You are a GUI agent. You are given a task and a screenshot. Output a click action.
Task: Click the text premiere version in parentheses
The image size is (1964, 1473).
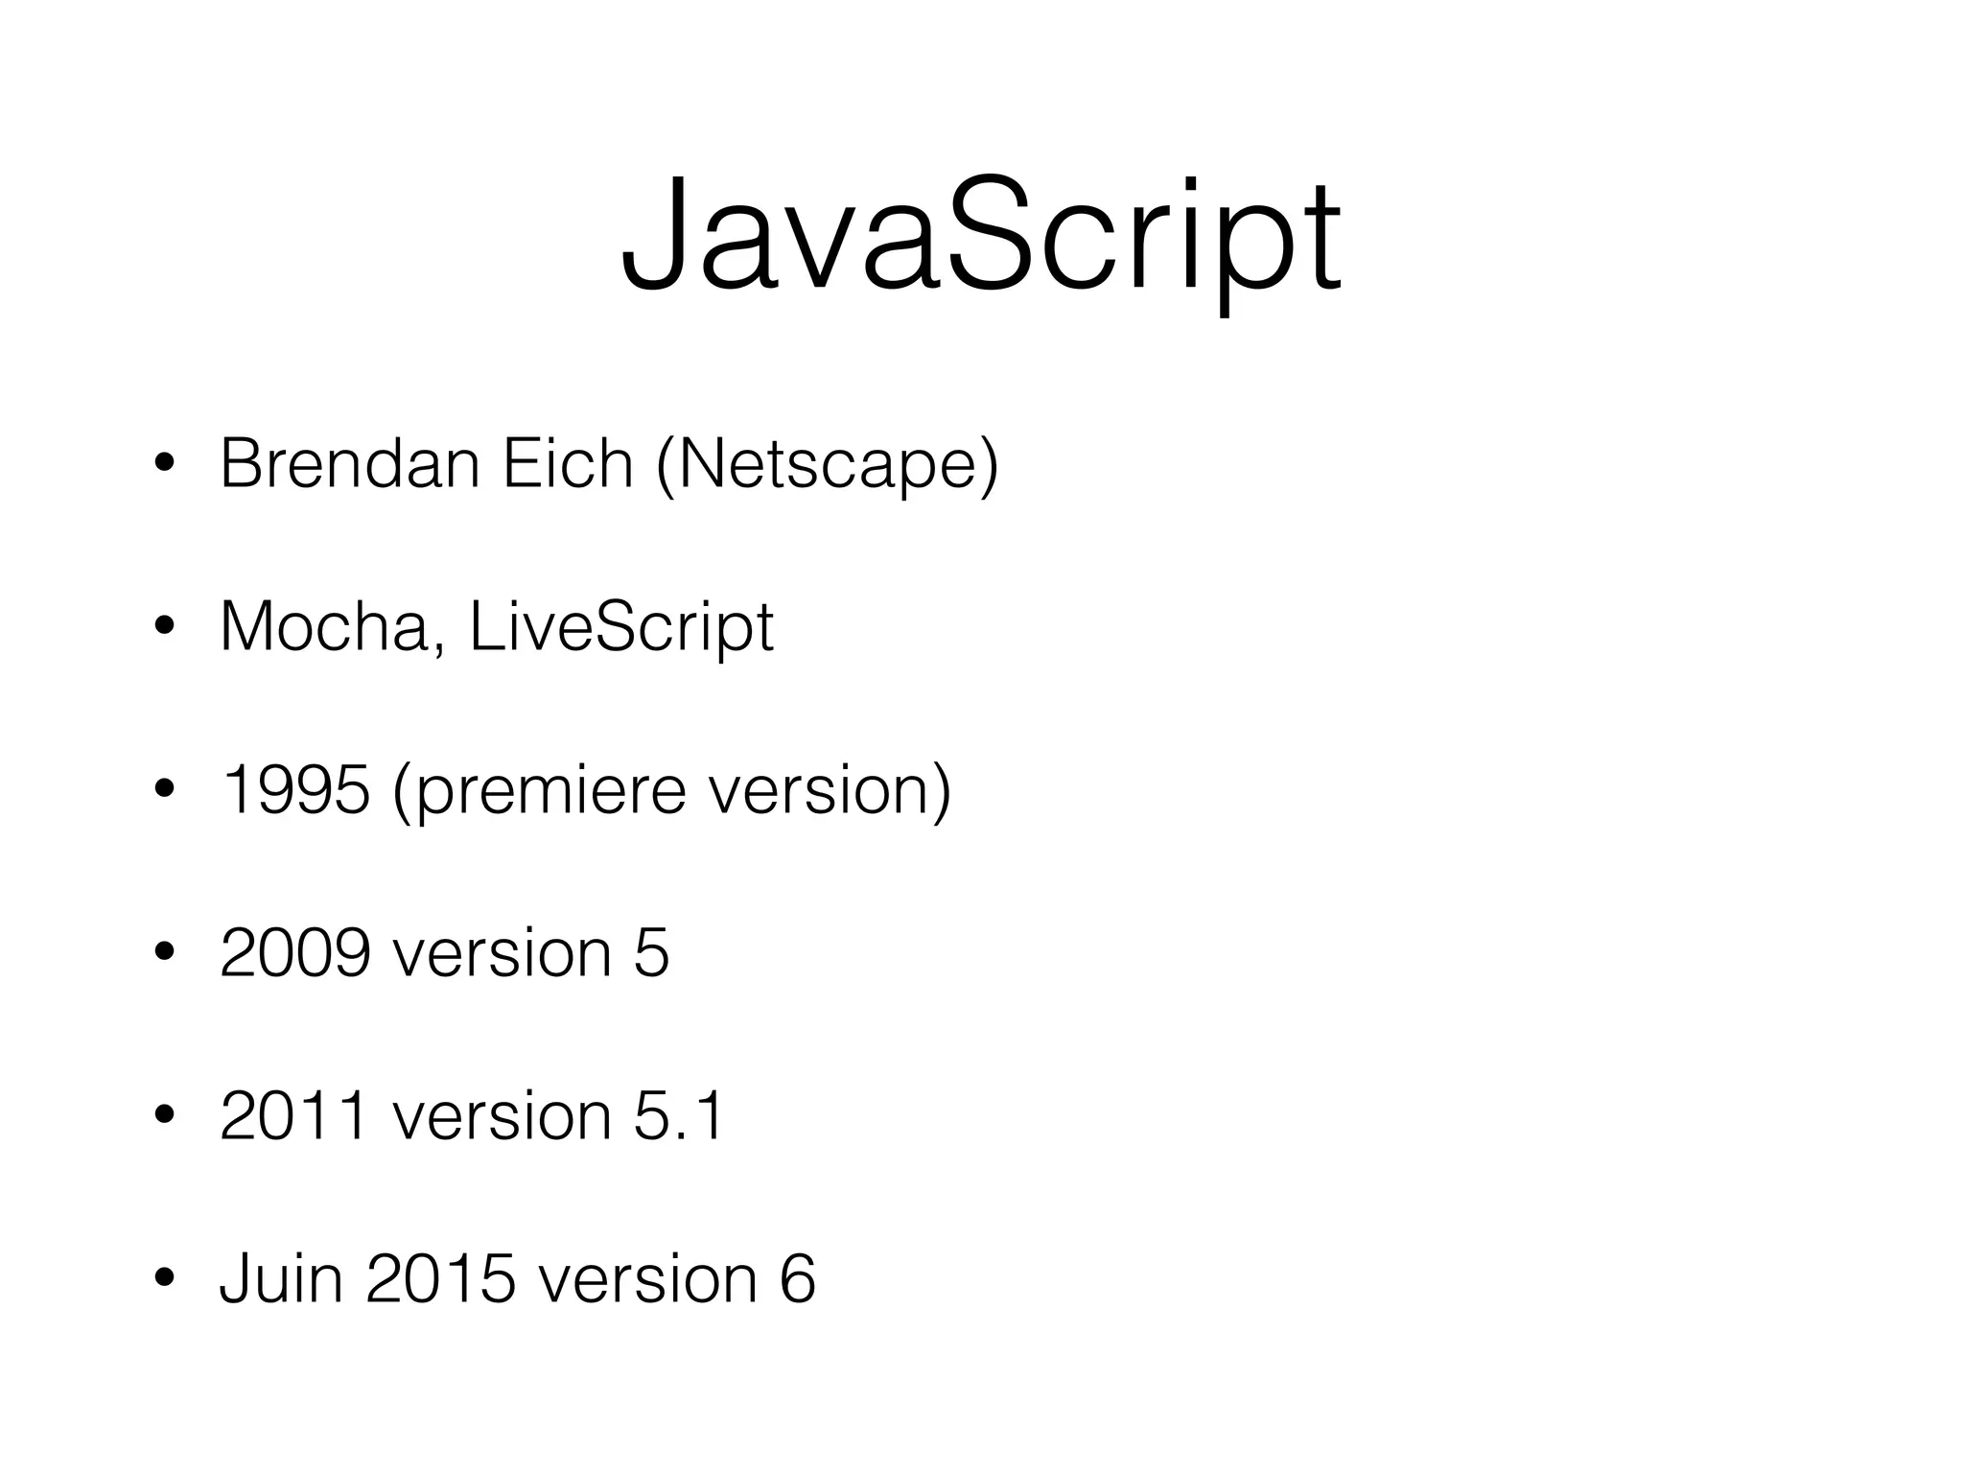[x=672, y=794]
